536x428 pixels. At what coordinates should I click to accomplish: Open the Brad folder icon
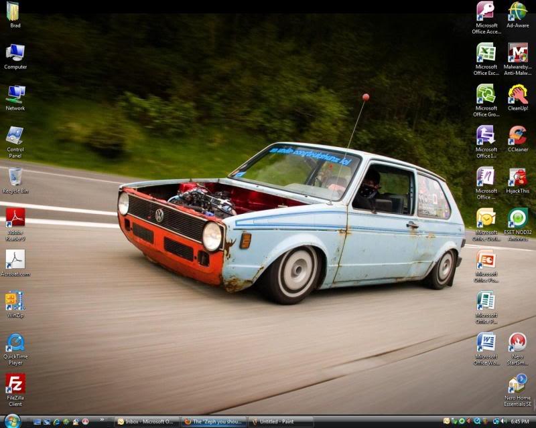coord(15,14)
